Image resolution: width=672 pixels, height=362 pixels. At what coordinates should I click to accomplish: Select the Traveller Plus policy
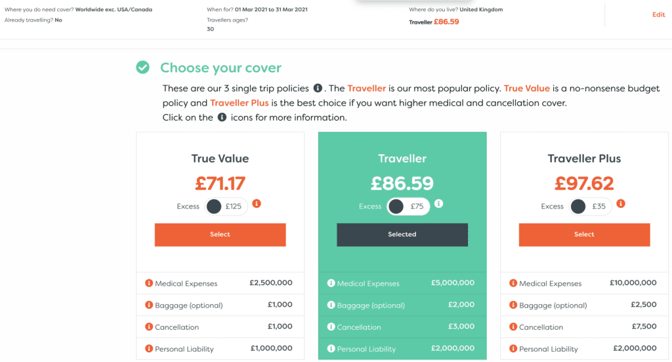(584, 234)
